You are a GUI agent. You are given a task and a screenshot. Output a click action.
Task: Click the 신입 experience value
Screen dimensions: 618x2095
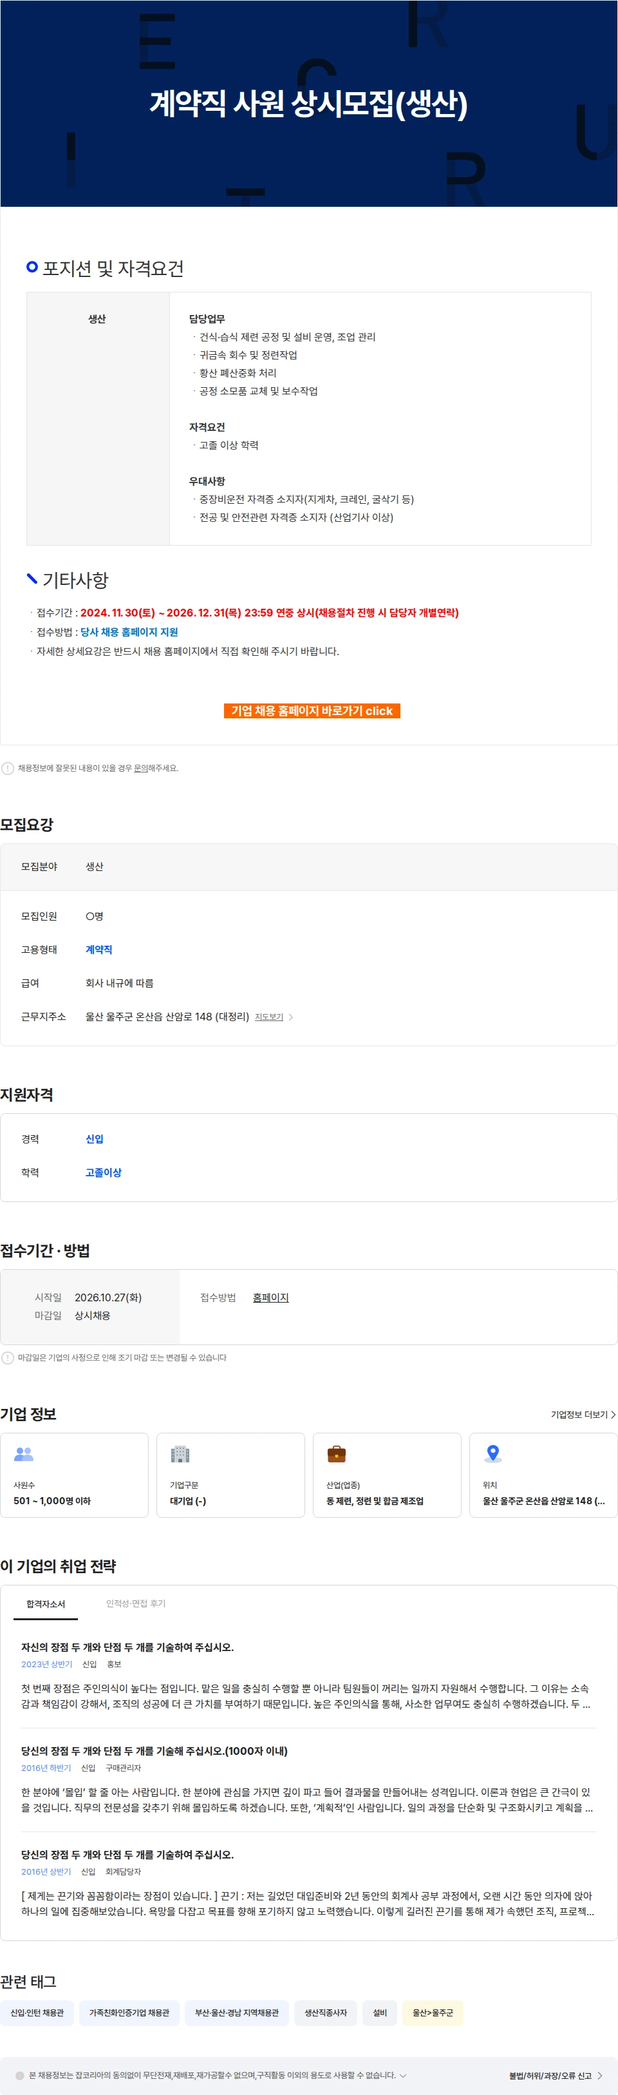pyautogui.click(x=95, y=1138)
